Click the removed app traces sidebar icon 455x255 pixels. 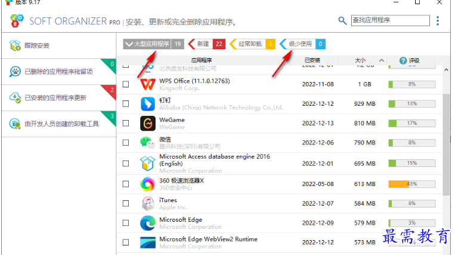(x=15, y=71)
